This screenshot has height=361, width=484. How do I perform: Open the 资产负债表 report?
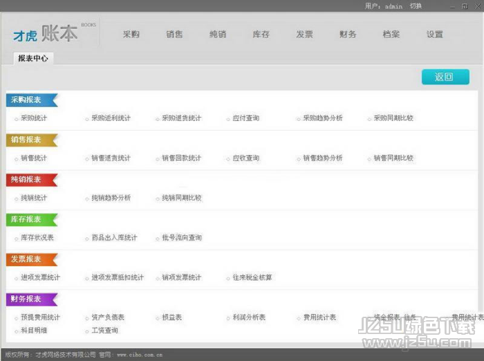(108, 317)
